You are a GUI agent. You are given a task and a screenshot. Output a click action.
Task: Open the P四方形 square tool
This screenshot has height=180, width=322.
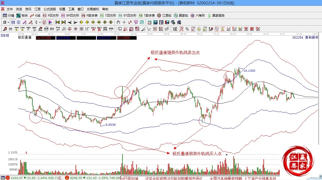click(51, 16)
